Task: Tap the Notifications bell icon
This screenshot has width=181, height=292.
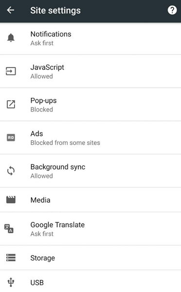Action: pos(11,38)
